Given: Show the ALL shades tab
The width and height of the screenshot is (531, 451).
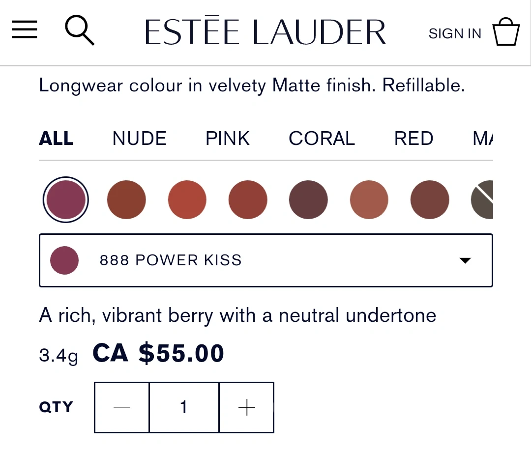Looking at the screenshot, I should click(x=56, y=139).
